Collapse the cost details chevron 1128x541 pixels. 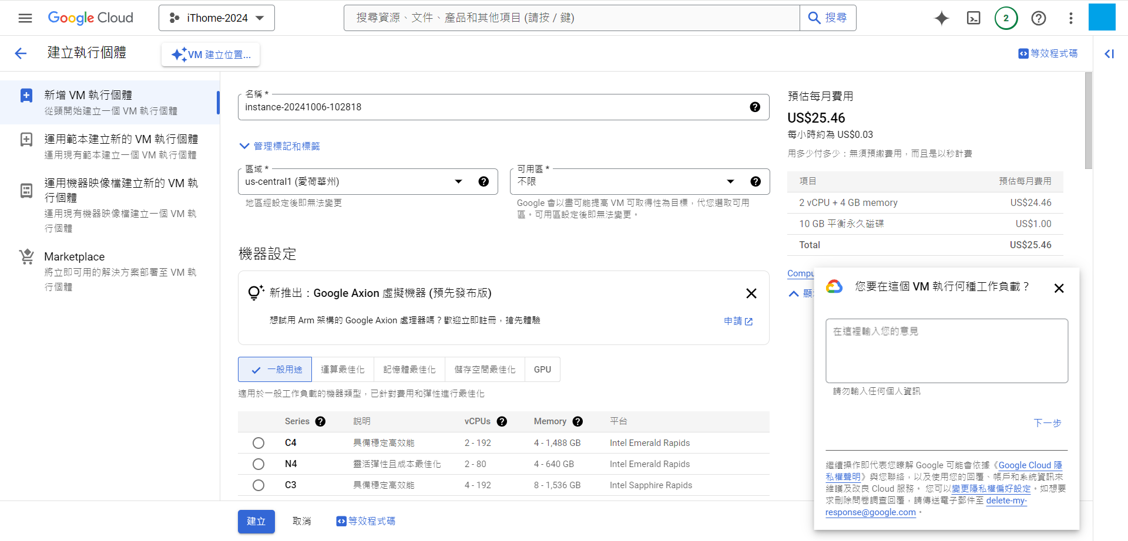[794, 293]
